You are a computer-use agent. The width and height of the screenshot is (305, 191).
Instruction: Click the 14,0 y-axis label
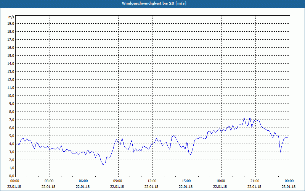[11, 63]
